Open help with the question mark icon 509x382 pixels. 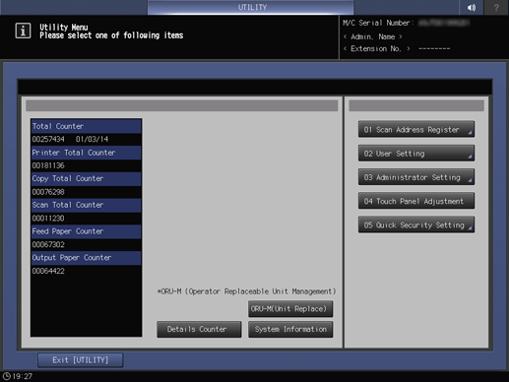(496, 7)
